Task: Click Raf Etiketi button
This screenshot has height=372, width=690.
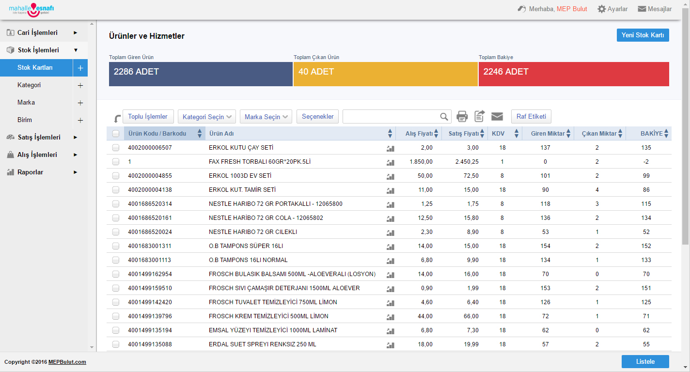Action: (x=532, y=117)
